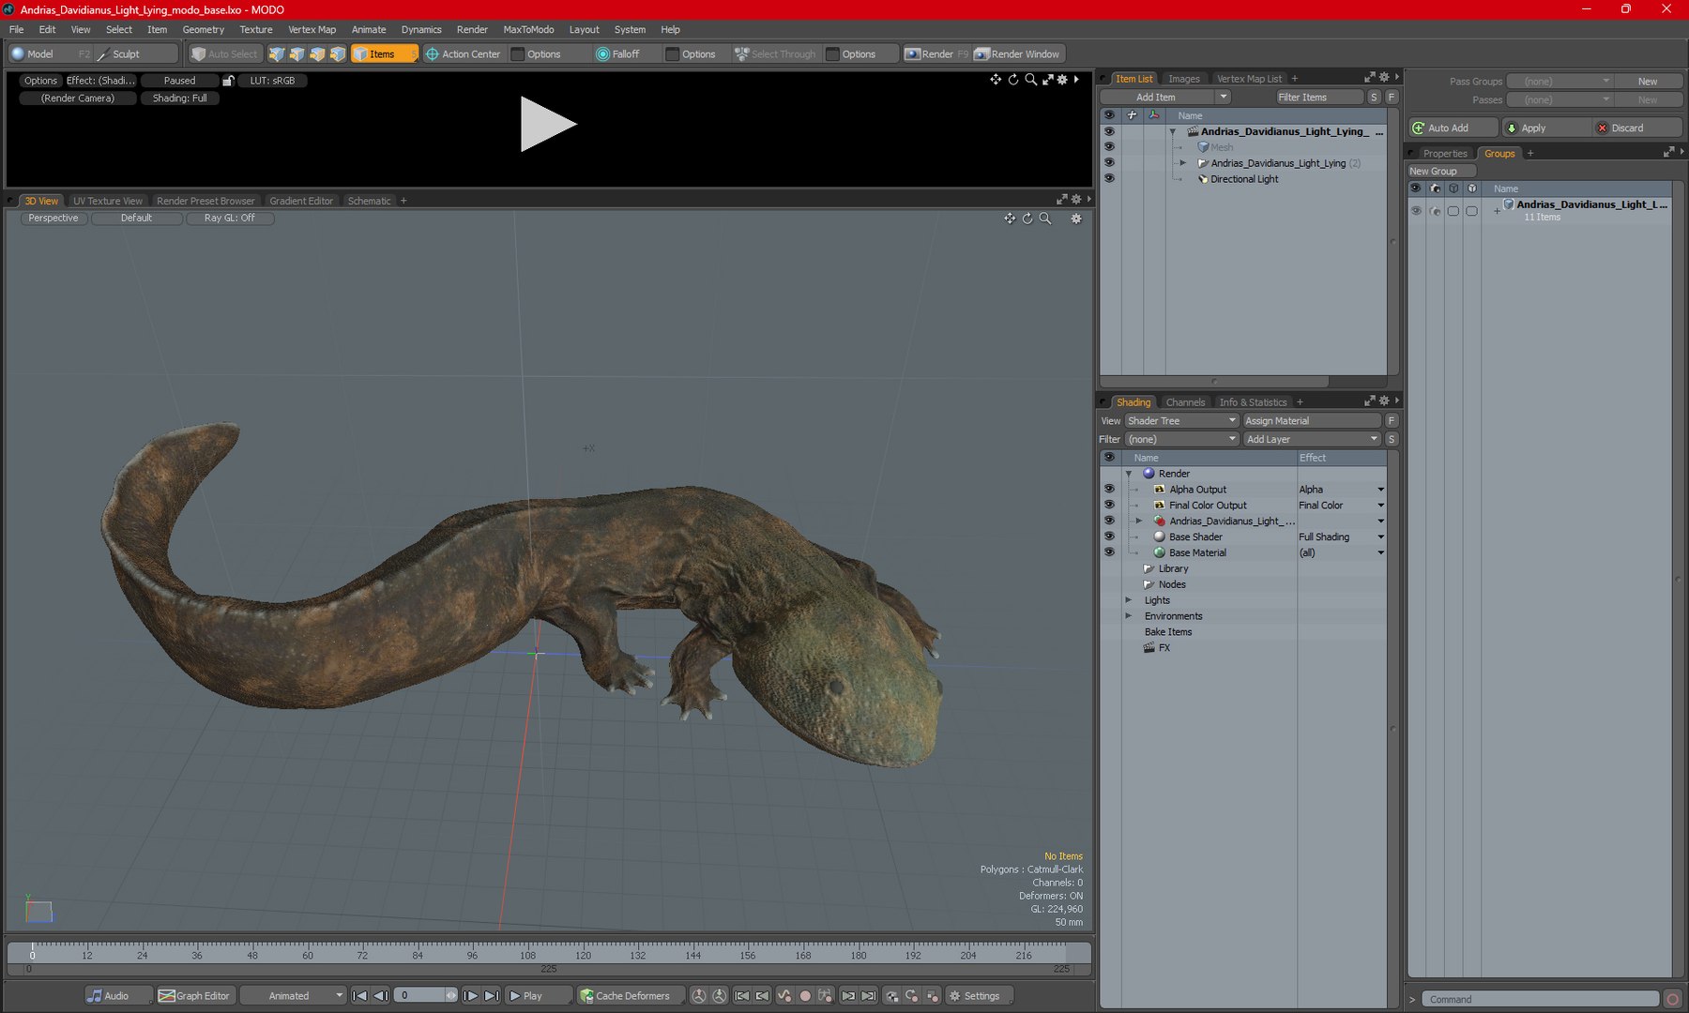Screen dimensions: 1689x1013
Task: Click the New Group button
Action: tap(1441, 171)
